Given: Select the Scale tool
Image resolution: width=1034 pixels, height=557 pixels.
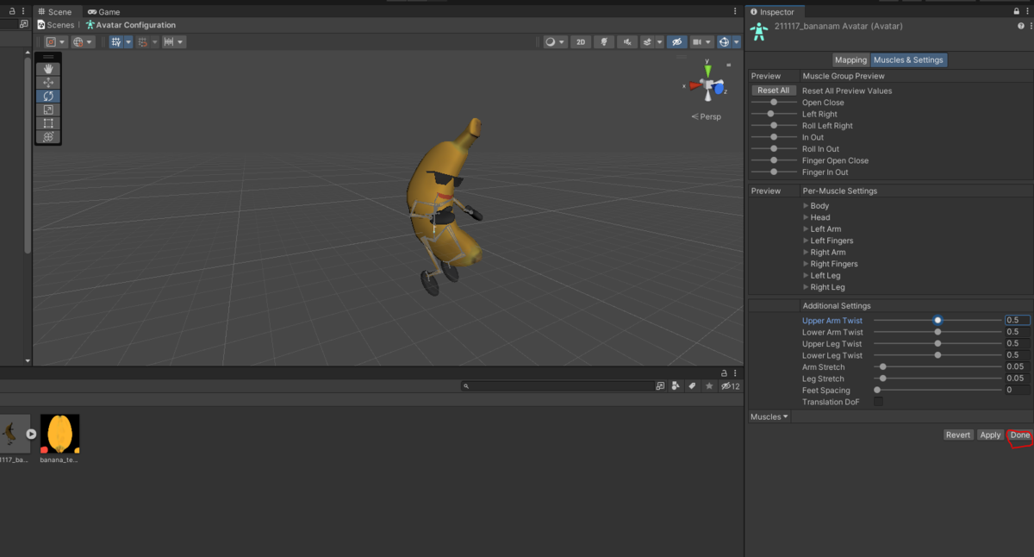Looking at the screenshot, I should [x=48, y=110].
